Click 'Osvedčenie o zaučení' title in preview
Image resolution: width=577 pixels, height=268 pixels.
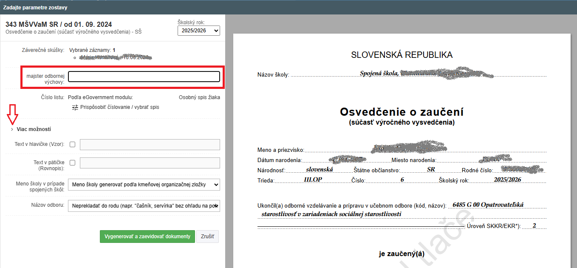[x=402, y=112]
